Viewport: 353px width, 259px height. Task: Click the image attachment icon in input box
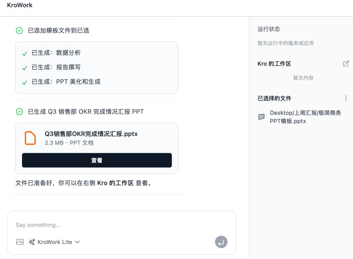click(x=20, y=242)
